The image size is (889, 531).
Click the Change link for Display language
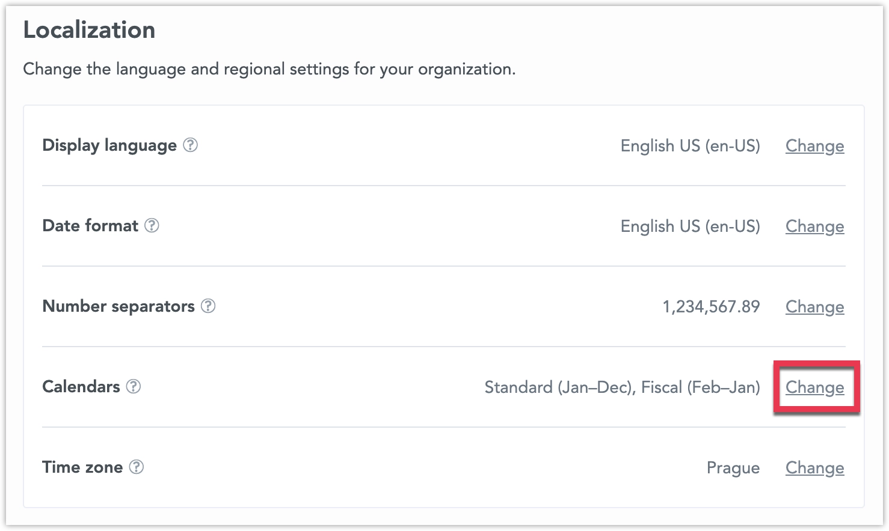point(814,145)
